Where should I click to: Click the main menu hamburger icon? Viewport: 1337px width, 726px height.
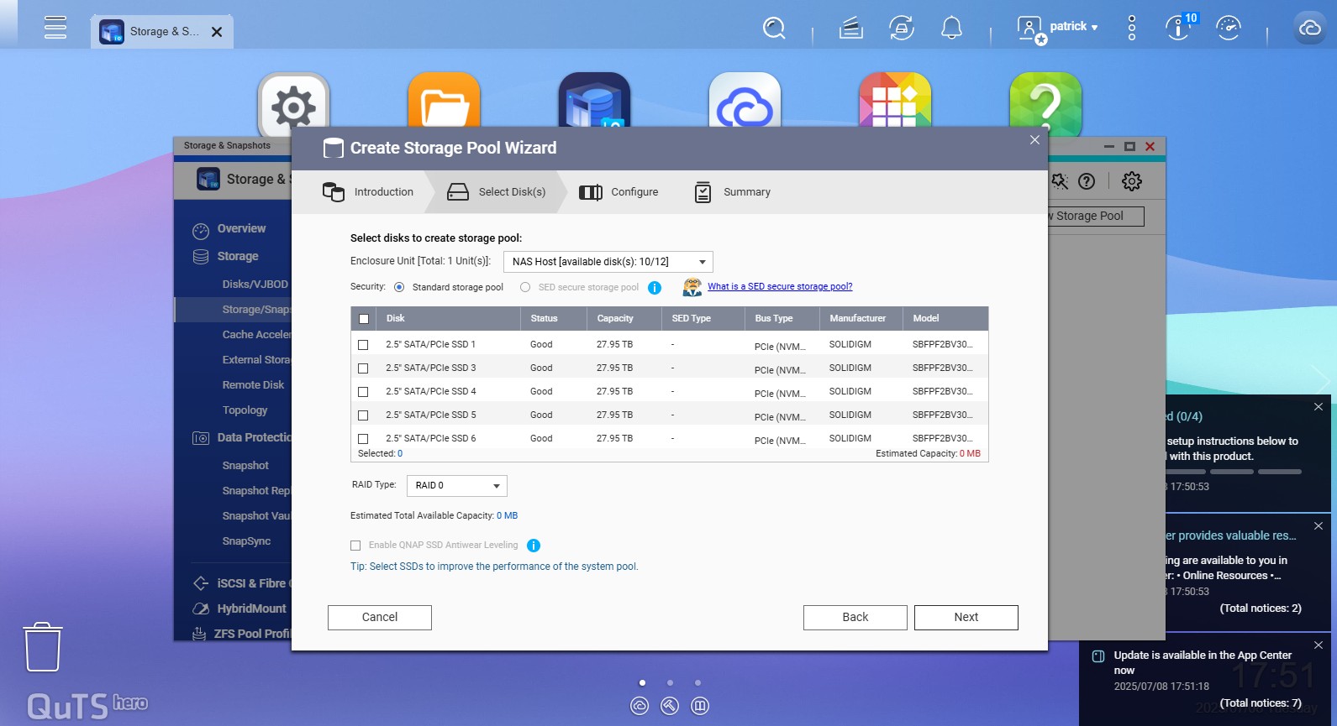55,28
